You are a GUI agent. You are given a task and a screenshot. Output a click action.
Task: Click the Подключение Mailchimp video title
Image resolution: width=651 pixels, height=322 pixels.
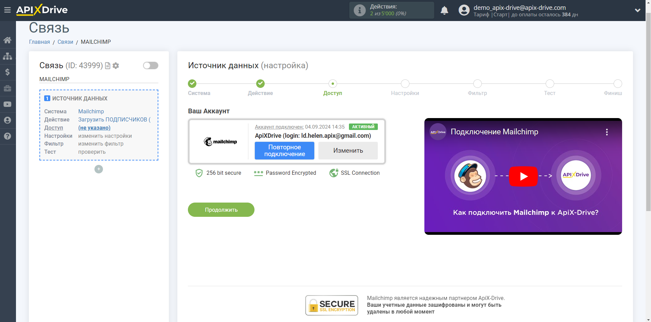[x=494, y=132]
